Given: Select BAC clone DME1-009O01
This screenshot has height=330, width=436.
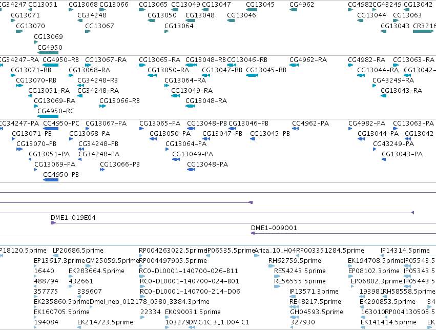Looking at the screenshot, I should (x=274, y=228).
